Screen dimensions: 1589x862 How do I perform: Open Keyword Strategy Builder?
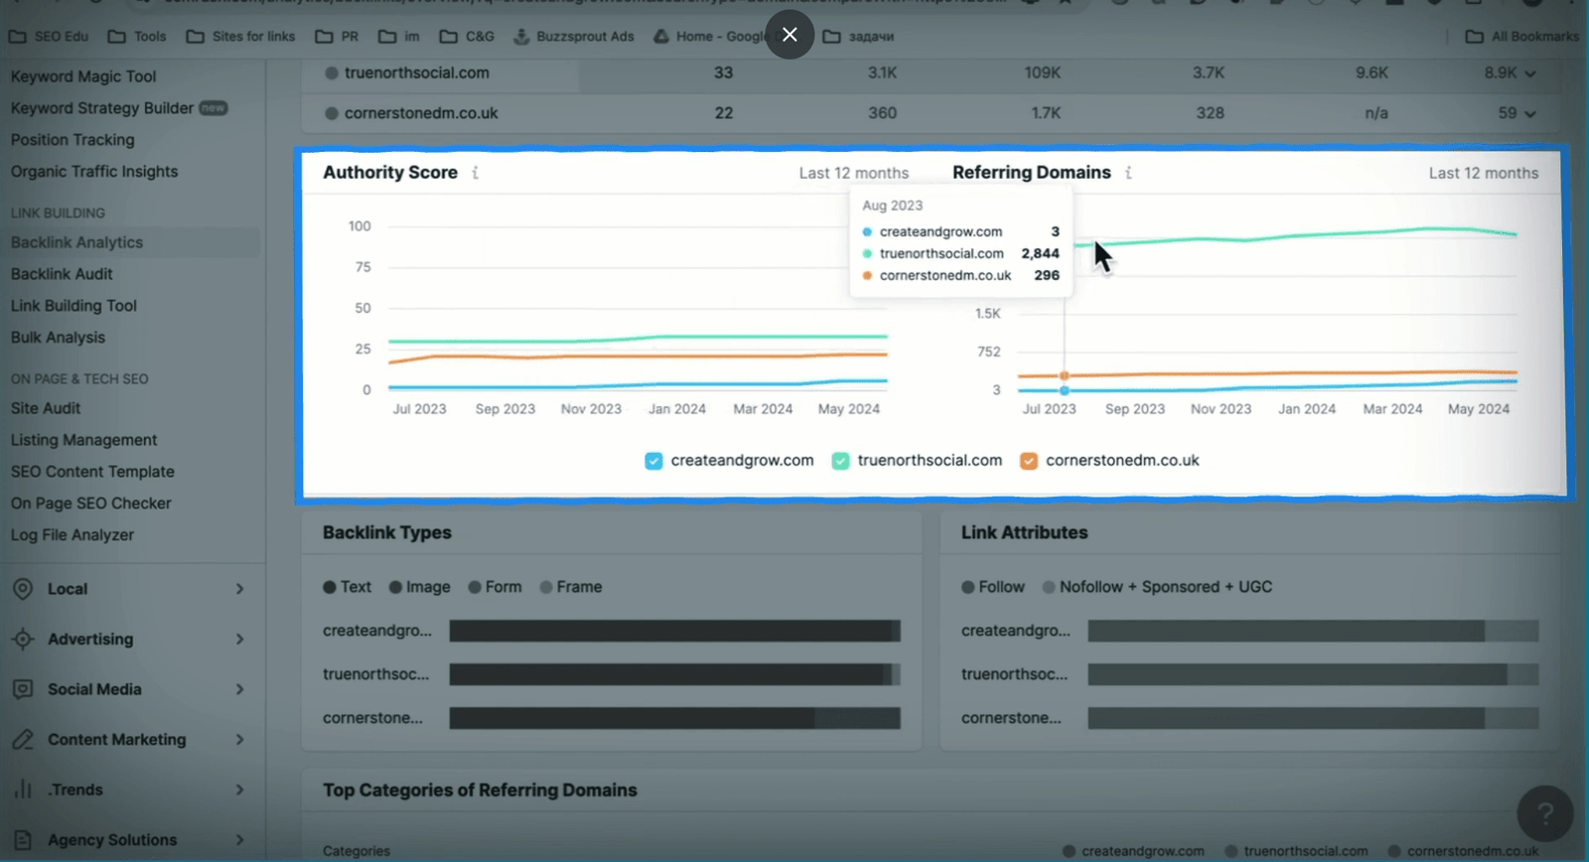coord(102,108)
